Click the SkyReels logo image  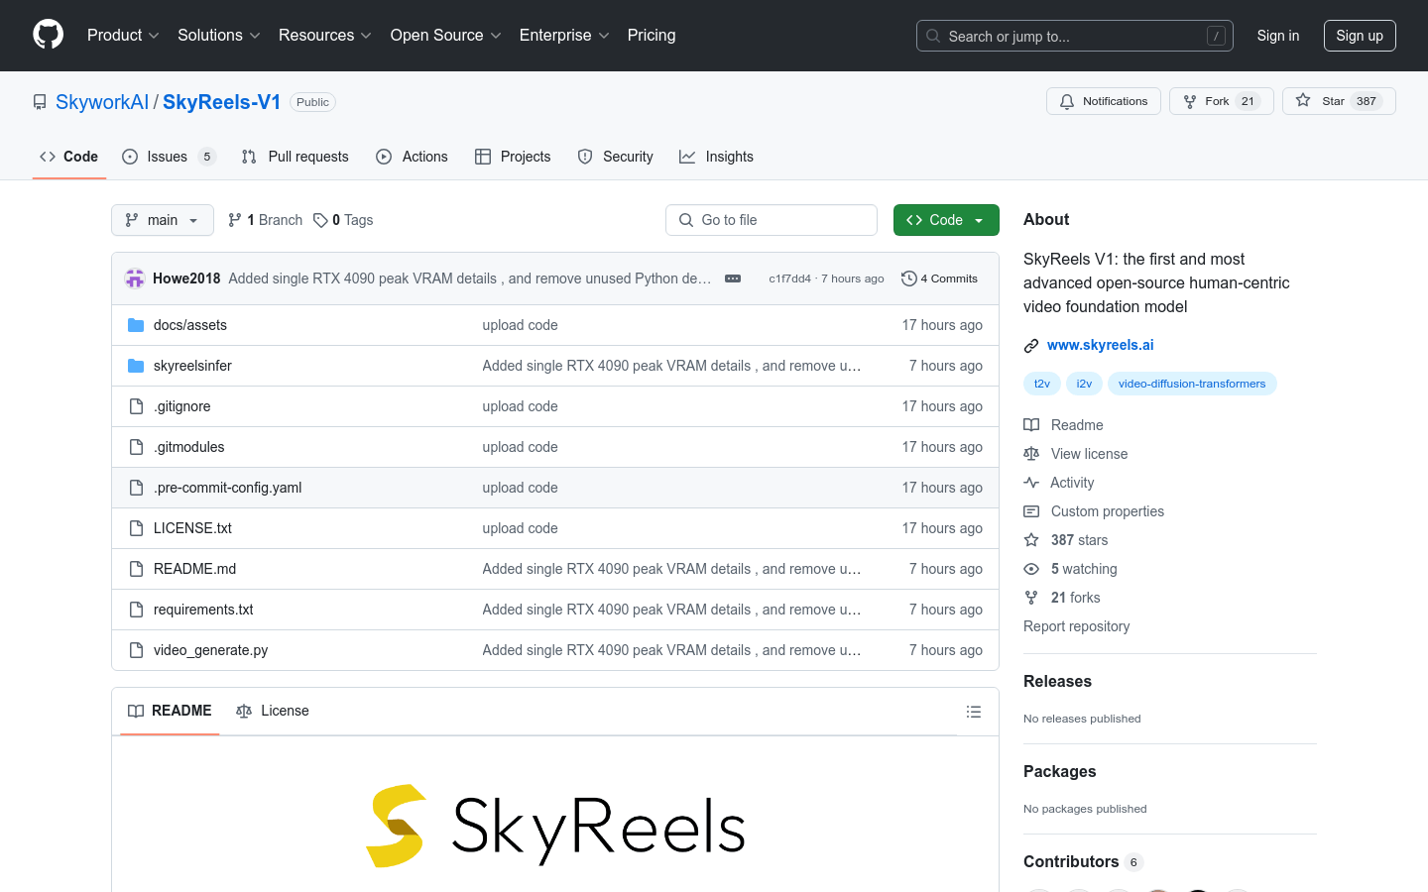(555, 826)
